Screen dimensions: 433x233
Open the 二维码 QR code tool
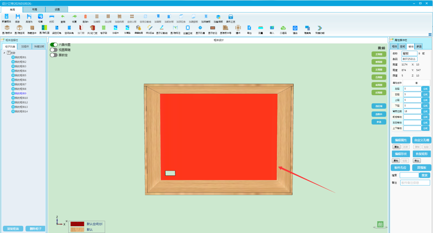tap(283, 28)
